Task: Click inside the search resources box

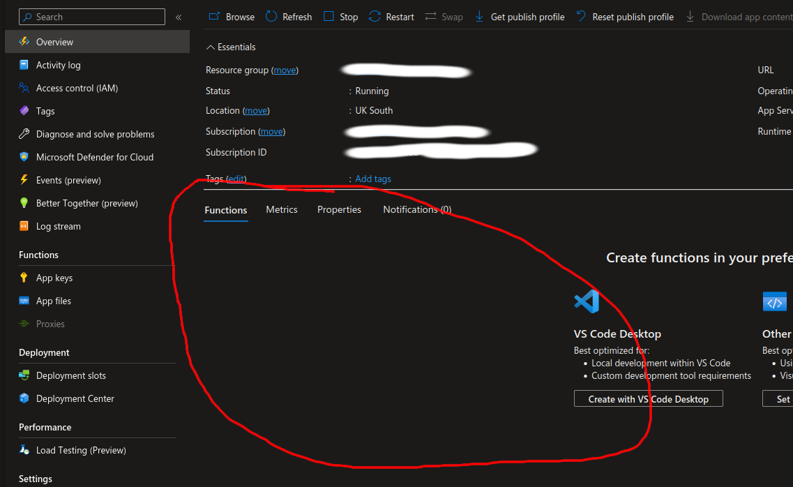Action: point(91,16)
